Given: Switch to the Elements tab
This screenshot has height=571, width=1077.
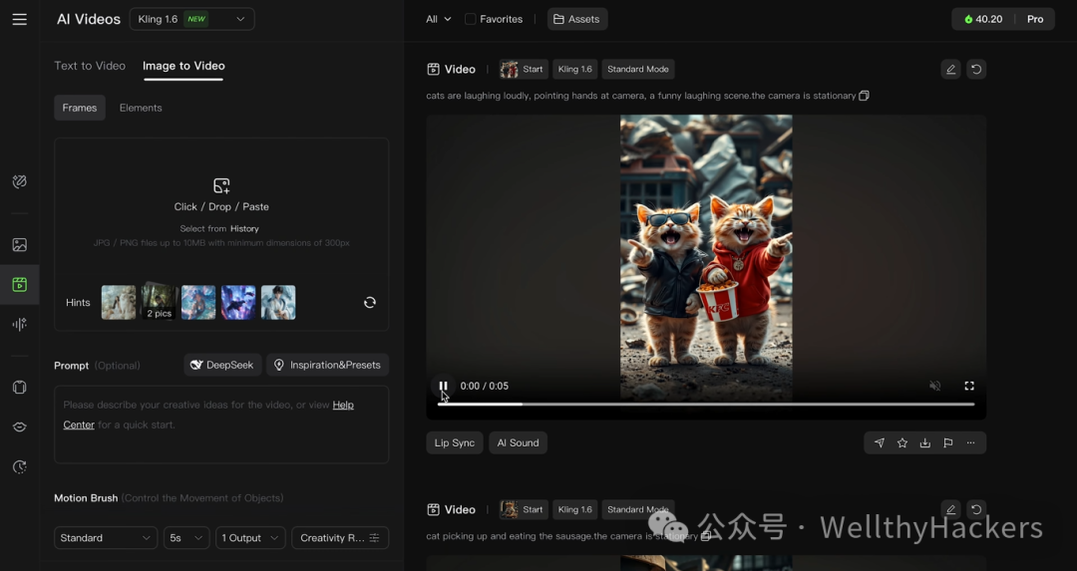Looking at the screenshot, I should click(141, 108).
